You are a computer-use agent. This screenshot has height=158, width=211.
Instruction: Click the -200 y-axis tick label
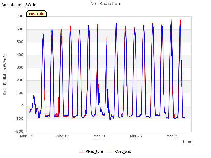click(x=19, y=131)
